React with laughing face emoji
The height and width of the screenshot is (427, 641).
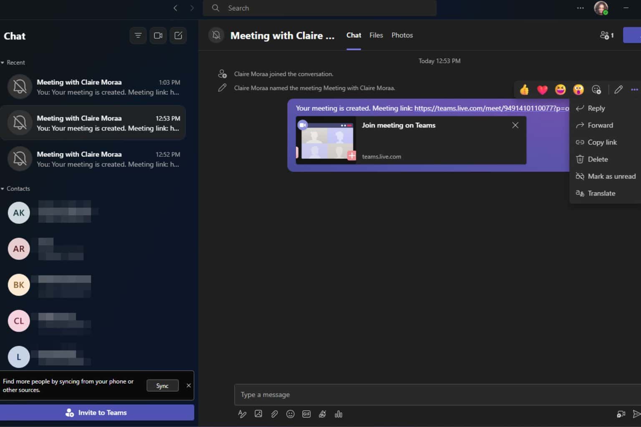tap(560, 89)
